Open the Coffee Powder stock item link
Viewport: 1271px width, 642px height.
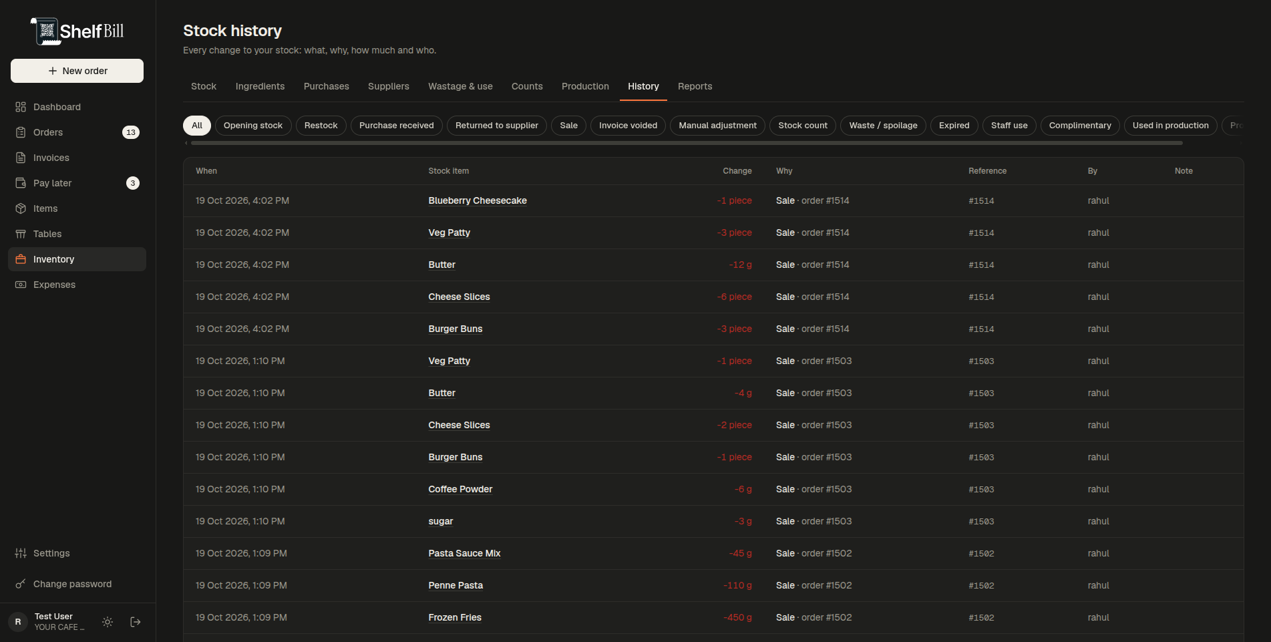(460, 489)
